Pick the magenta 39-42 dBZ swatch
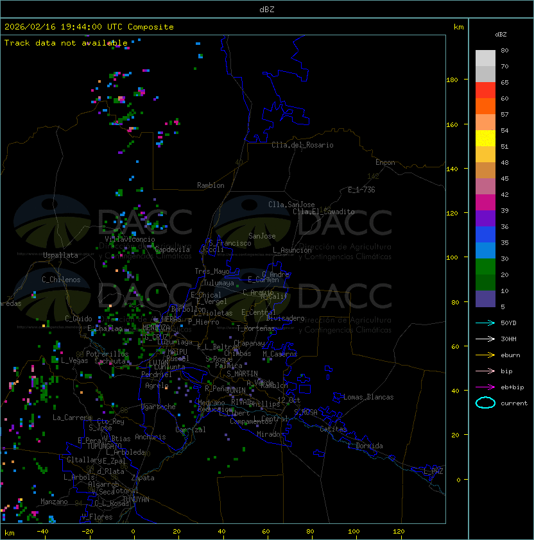Viewport: 534px width, 540px height. [485, 203]
